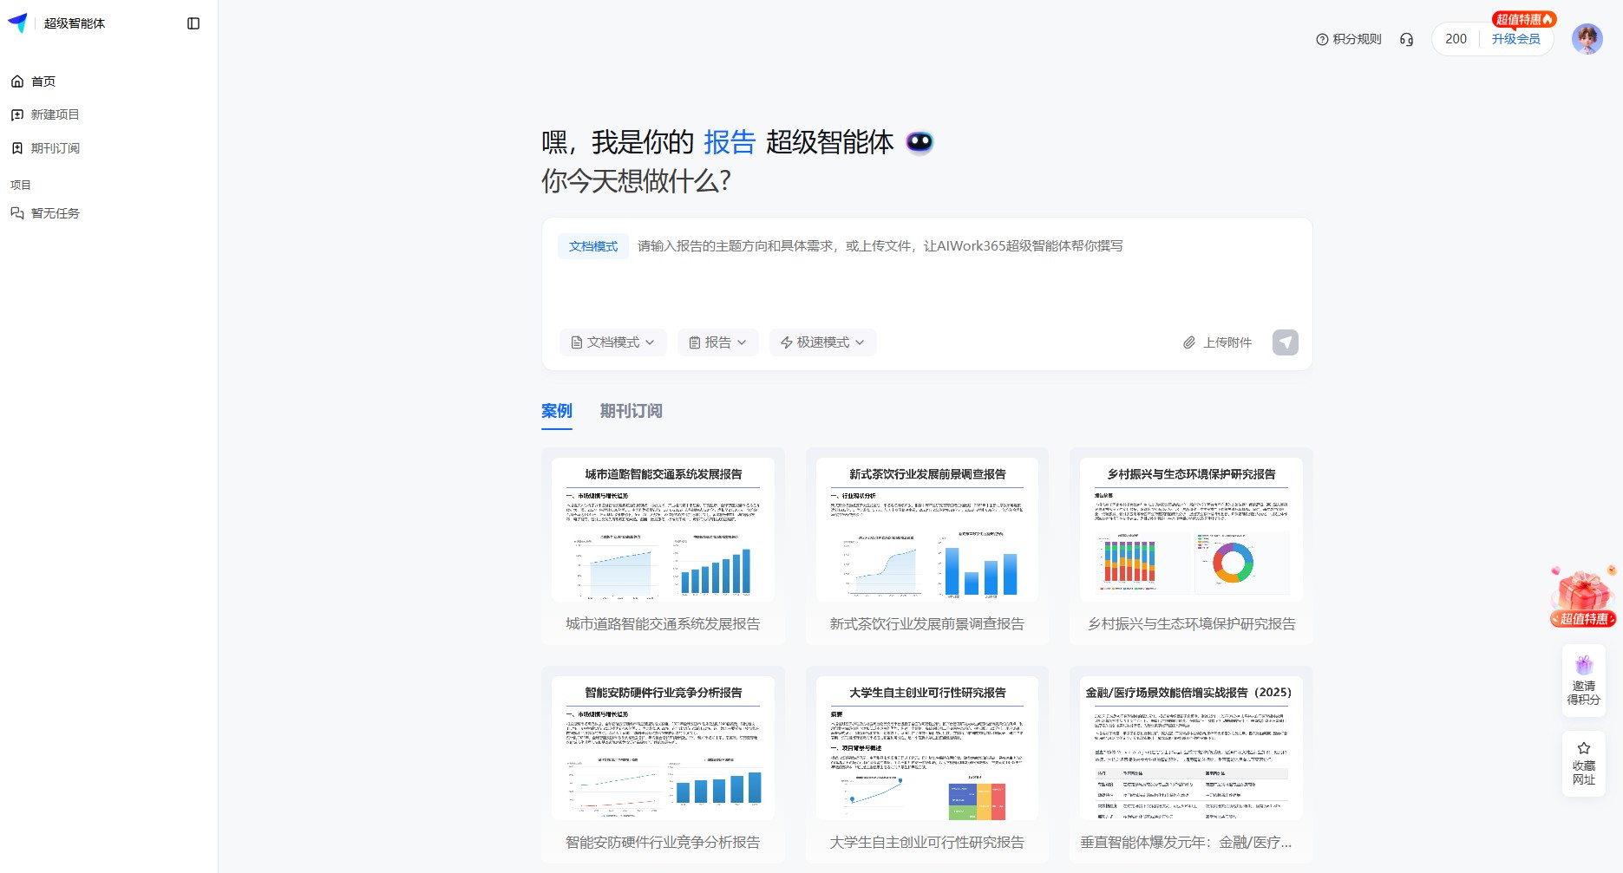Image resolution: width=1623 pixels, height=873 pixels.
Task: Click the send paper-plane button
Action: click(1286, 342)
